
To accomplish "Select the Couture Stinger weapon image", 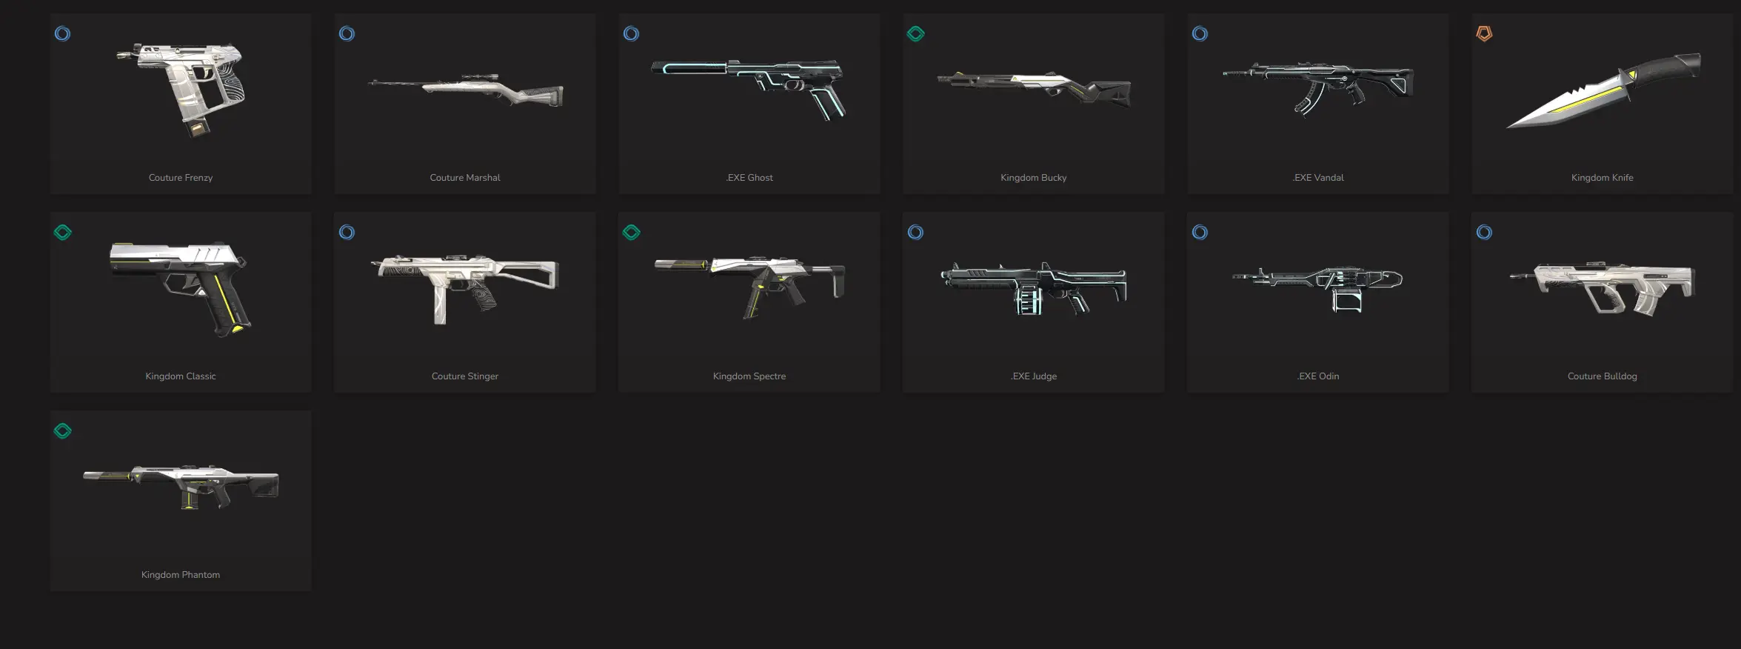I will (465, 289).
